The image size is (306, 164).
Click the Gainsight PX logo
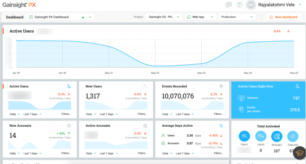pos(19,5)
